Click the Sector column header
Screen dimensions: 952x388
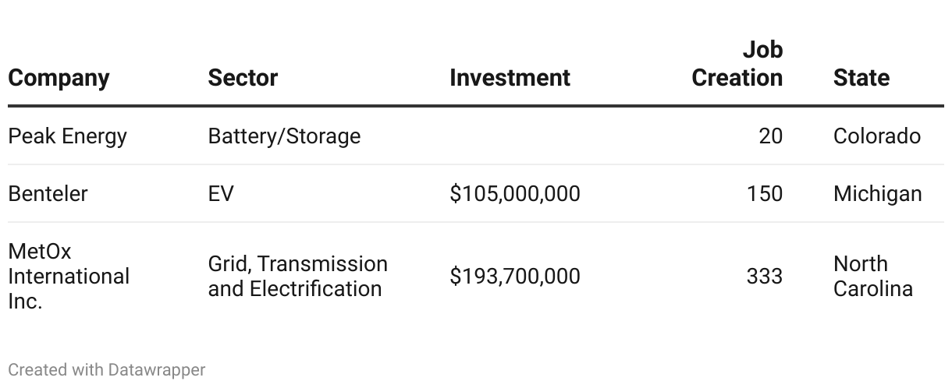pyautogui.click(x=243, y=78)
